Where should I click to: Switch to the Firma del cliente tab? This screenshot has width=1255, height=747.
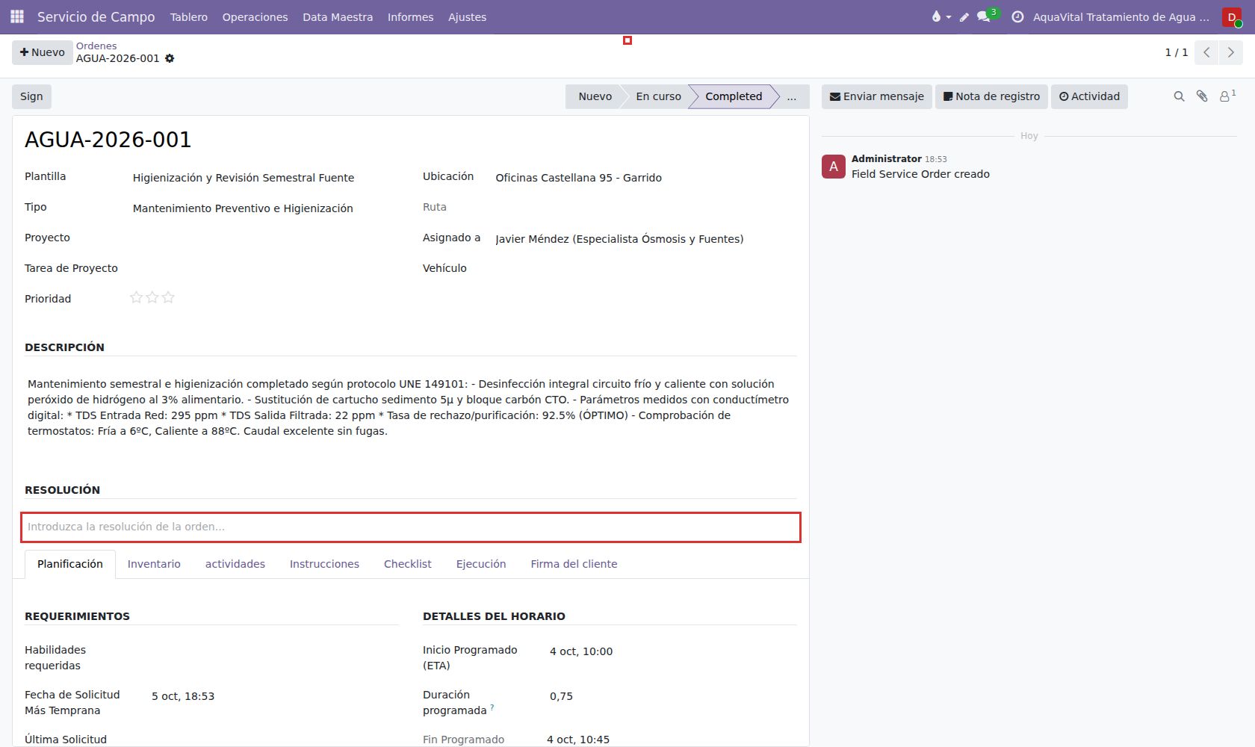pos(574,564)
